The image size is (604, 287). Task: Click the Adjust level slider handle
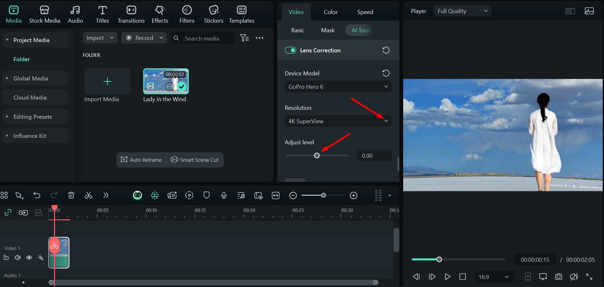tap(317, 155)
